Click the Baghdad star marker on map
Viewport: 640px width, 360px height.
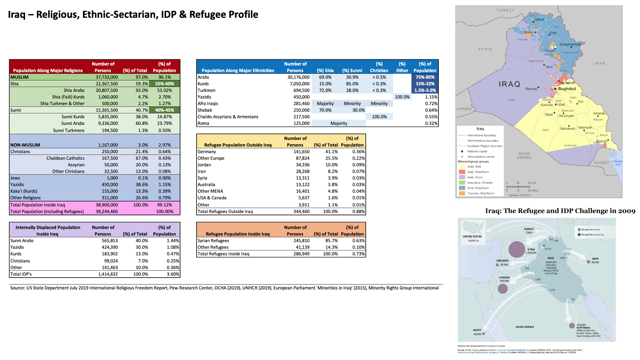pos(555,89)
